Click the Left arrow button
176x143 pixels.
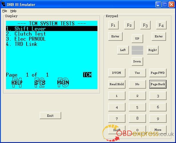click(x=123, y=50)
